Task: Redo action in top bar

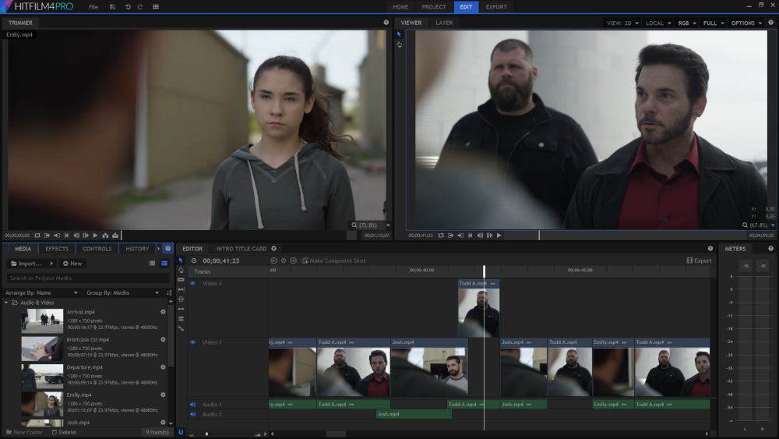Action: click(x=140, y=7)
